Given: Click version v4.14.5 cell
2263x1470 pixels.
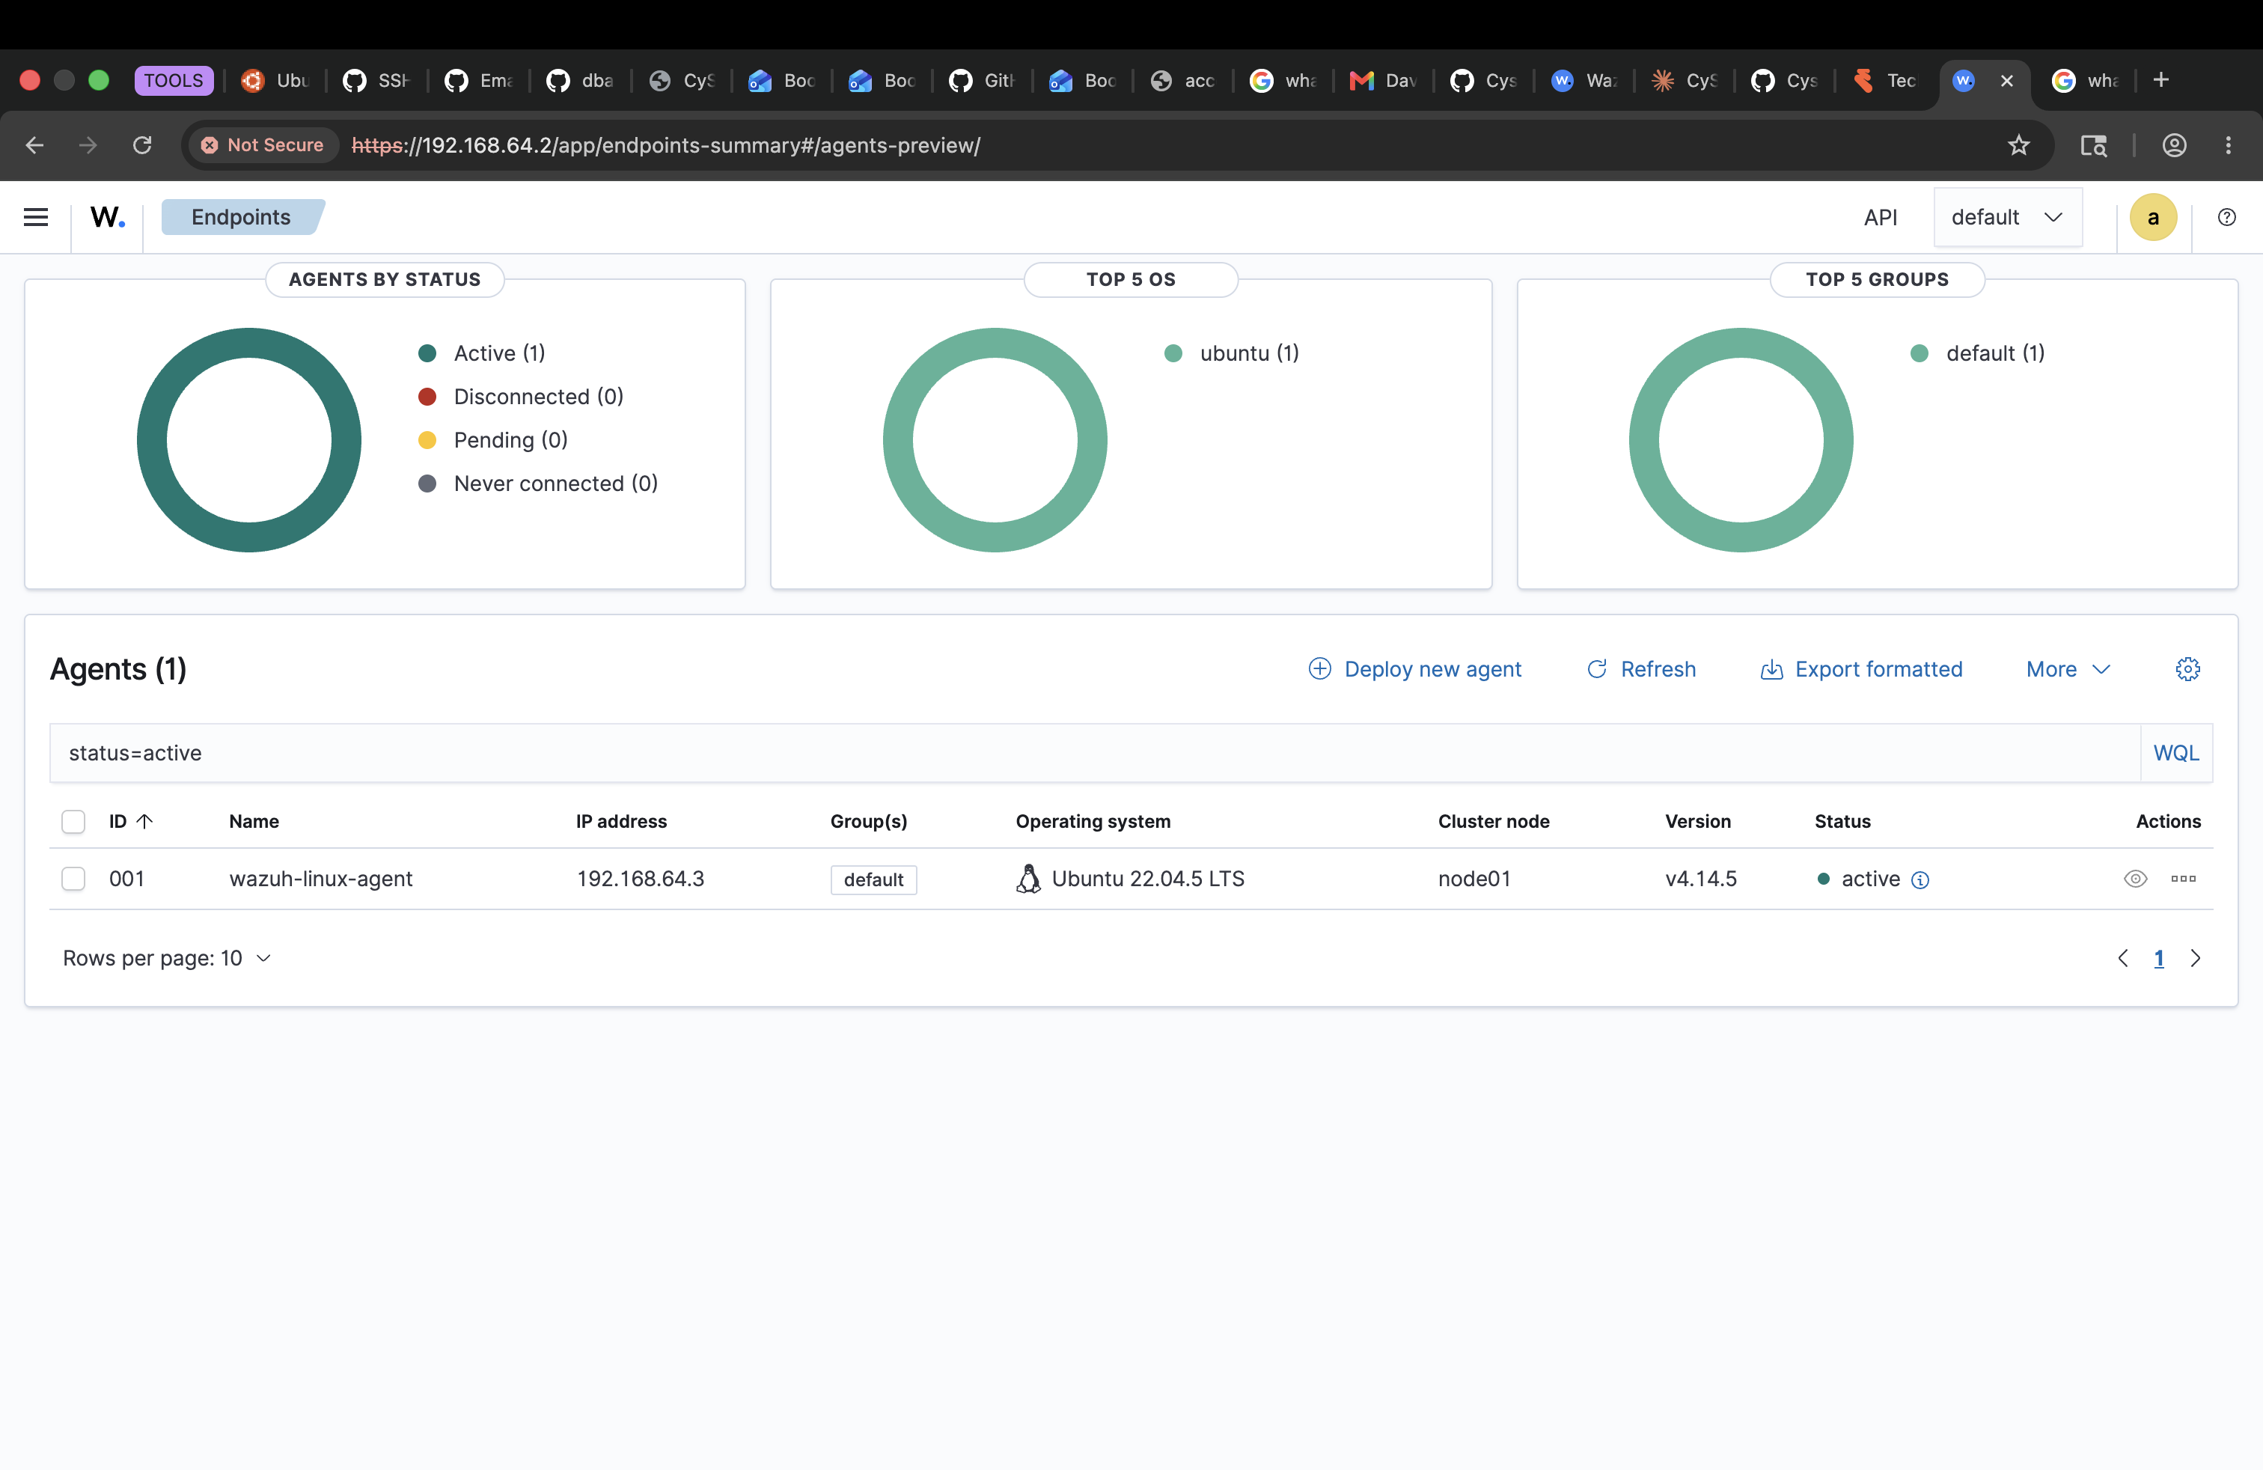Looking at the screenshot, I should (1701, 879).
